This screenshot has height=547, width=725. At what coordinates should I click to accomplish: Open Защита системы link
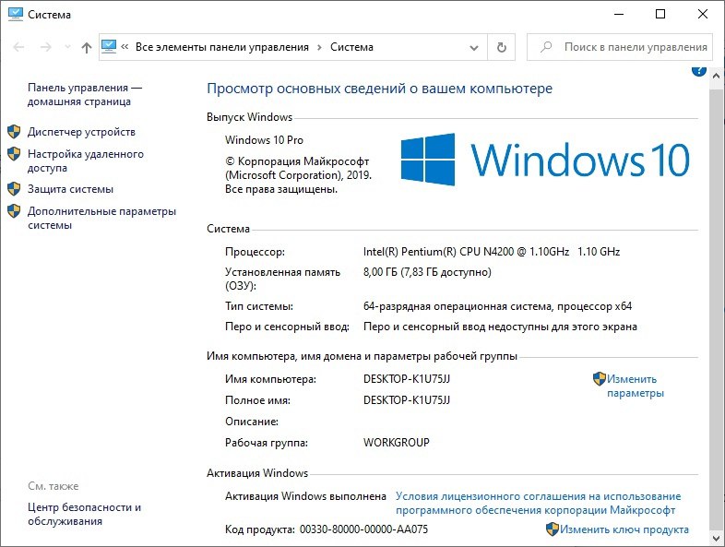70,189
